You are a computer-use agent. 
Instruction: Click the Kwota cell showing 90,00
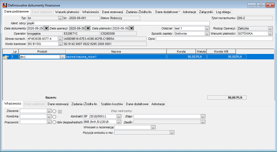[181, 57]
